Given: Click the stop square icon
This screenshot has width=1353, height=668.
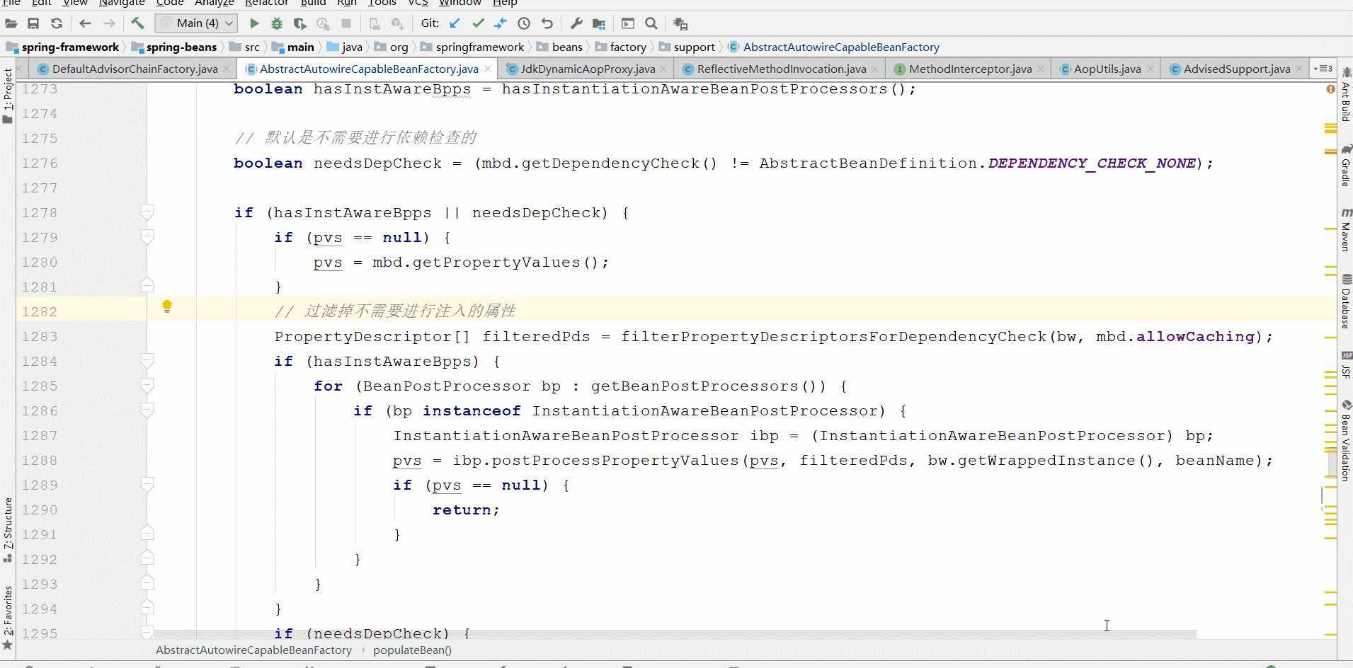Looking at the screenshot, I should (346, 23).
